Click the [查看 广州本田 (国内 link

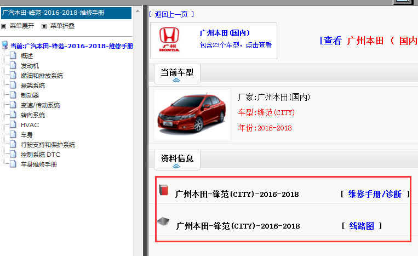(x=369, y=41)
